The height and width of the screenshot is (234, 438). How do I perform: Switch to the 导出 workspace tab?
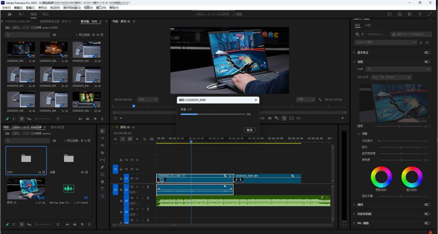45,14
